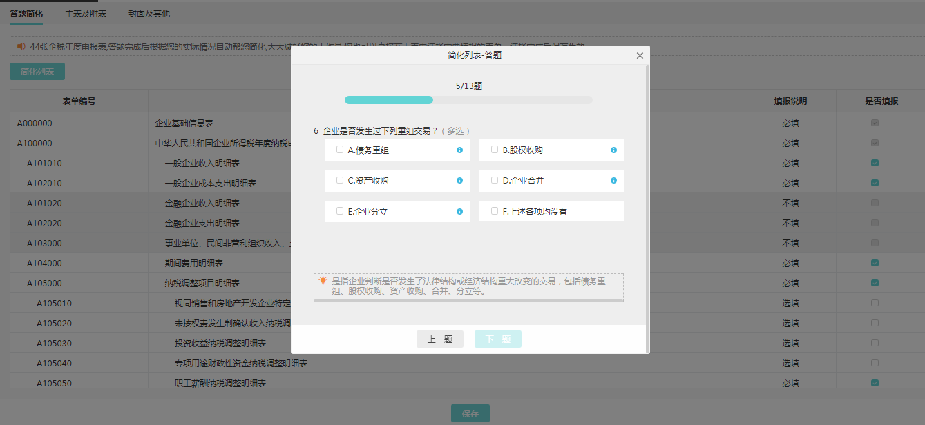
Task: Click info icon next to B.股权收购
Action: 613,150
